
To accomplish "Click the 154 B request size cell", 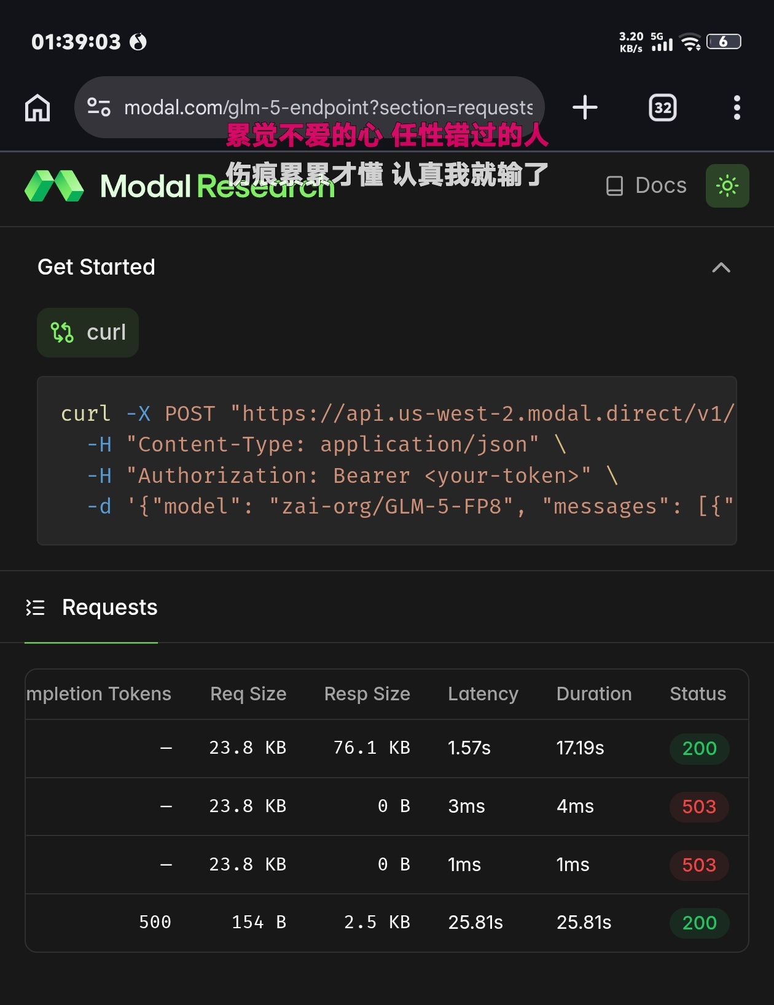I will tap(259, 922).
